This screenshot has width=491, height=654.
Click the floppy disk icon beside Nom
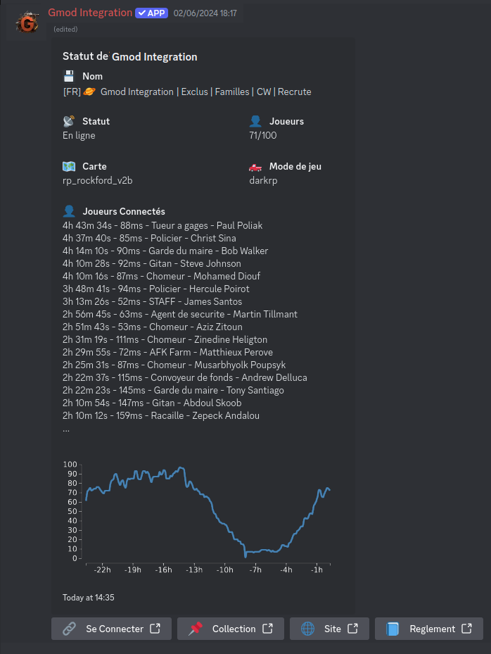(69, 76)
